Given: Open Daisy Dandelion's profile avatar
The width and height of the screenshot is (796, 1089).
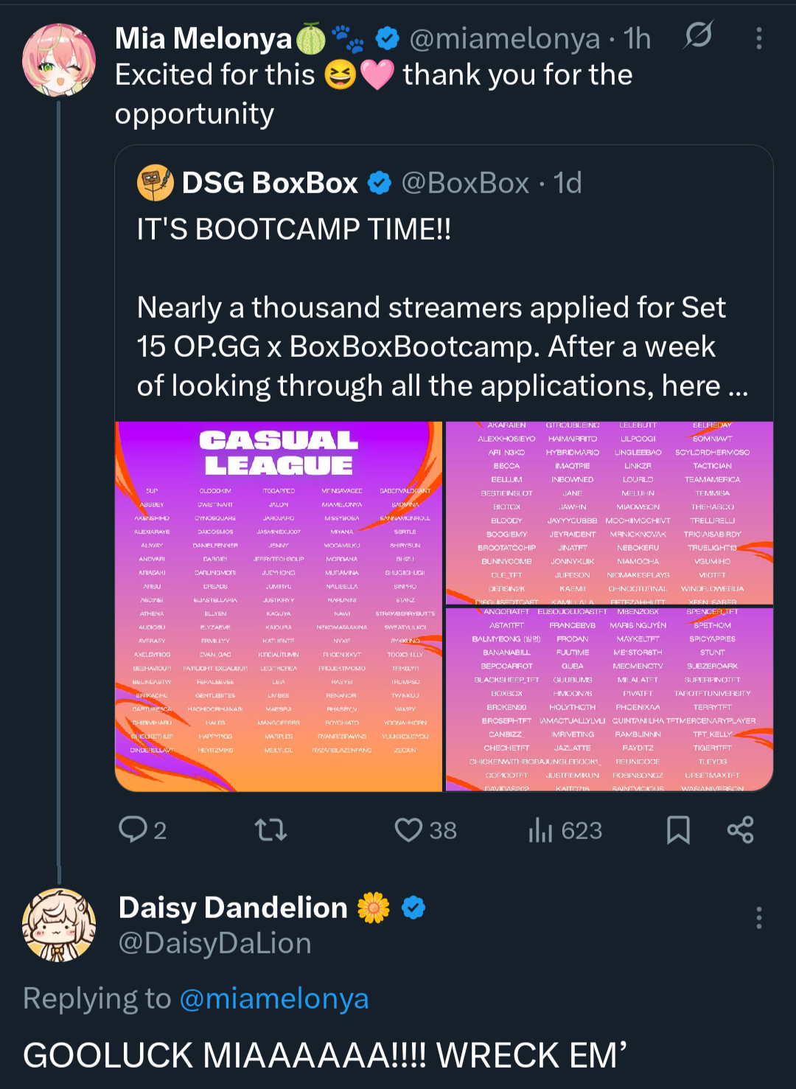Looking at the screenshot, I should (x=59, y=925).
